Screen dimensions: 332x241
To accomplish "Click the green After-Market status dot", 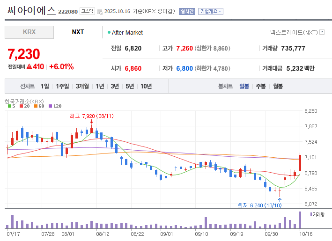I will tap(109, 33).
